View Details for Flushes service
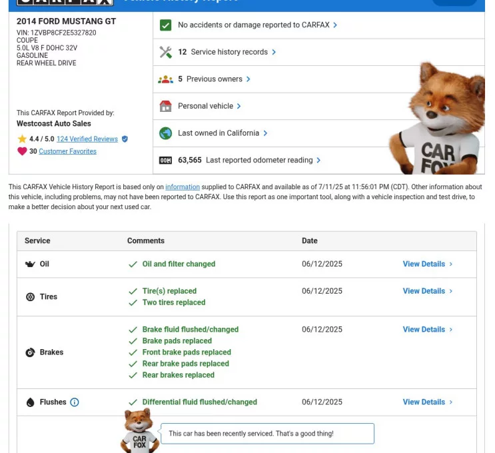495x453 pixels. point(427,402)
